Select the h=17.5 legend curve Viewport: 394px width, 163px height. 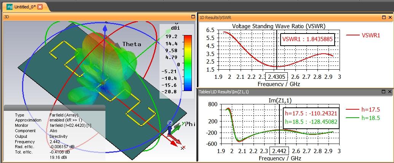(363, 109)
